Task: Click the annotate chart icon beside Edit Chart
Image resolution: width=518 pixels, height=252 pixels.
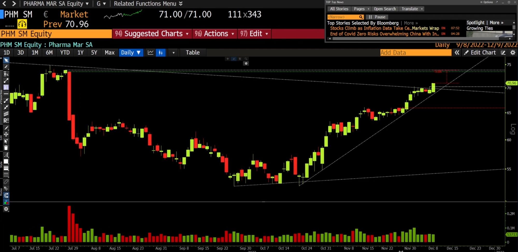Action: pos(503,53)
